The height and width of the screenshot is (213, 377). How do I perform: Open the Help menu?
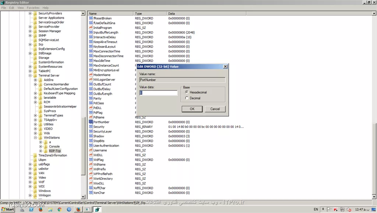pyautogui.click(x=45, y=8)
